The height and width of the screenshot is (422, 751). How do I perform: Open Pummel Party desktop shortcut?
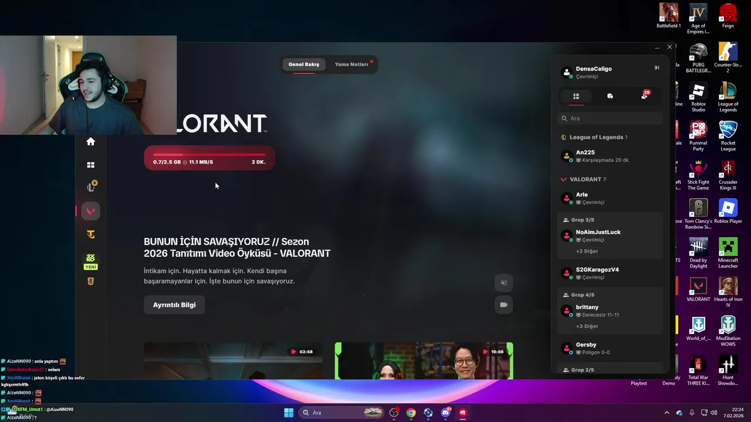[x=698, y=136]
